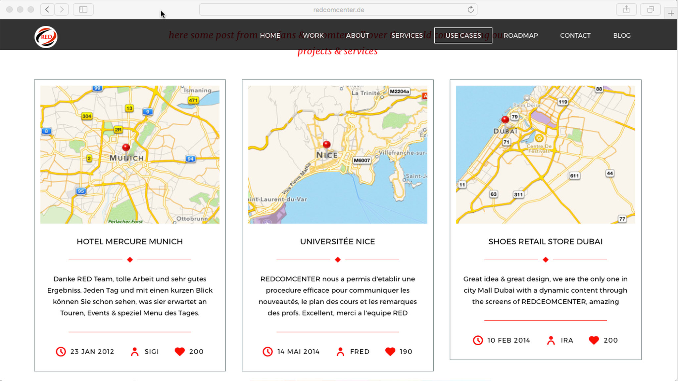Open the CONTACT page

pyautogui.click(x=575, y=35)
